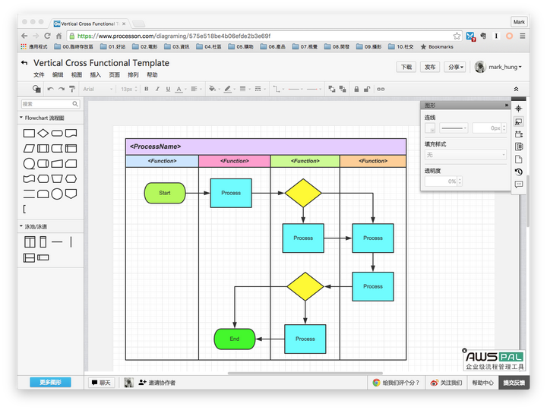Click the insert link icon in toolbar
The image size is (547, 410).
click(381, 90)
